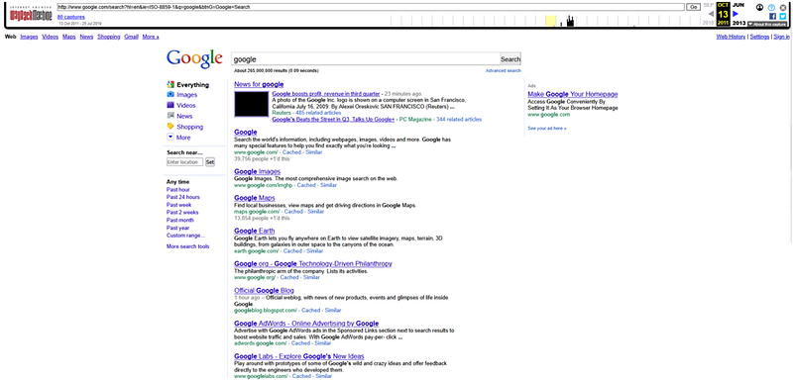
Task: Share capture on Twitter icon
Action: click(783, 16)
